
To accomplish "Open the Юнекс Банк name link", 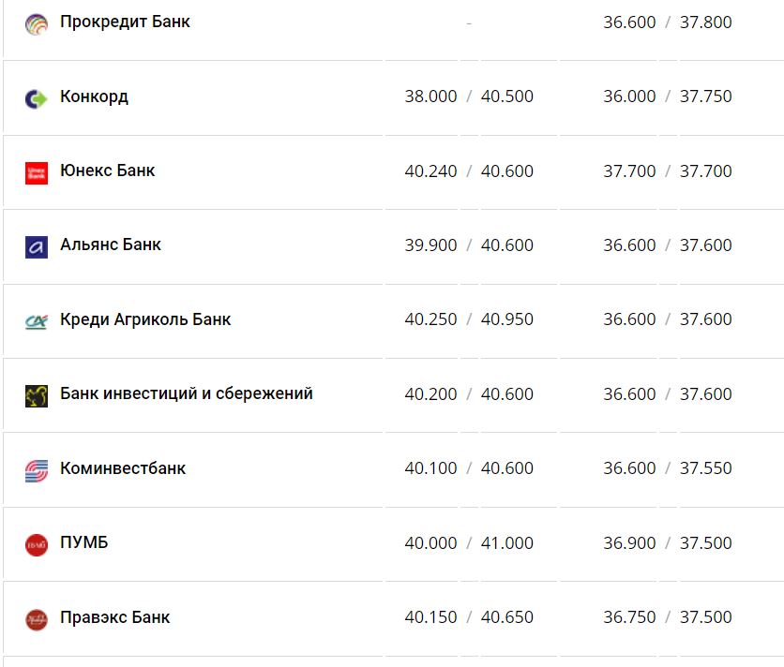I will (x=107, y=170).
